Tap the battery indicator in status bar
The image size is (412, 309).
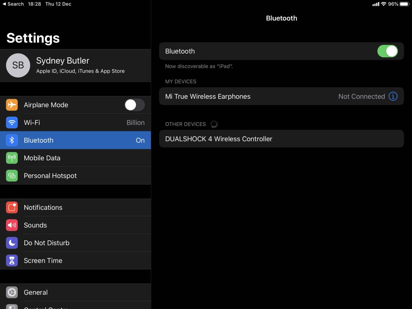404,4
